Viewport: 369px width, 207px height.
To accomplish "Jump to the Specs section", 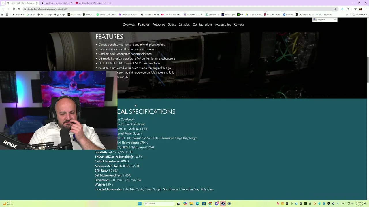I will tap(172, 24).
